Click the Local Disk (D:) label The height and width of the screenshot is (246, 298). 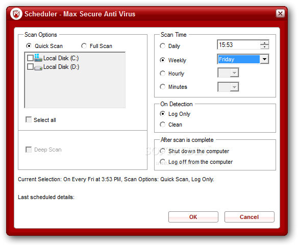pos(61,67)
